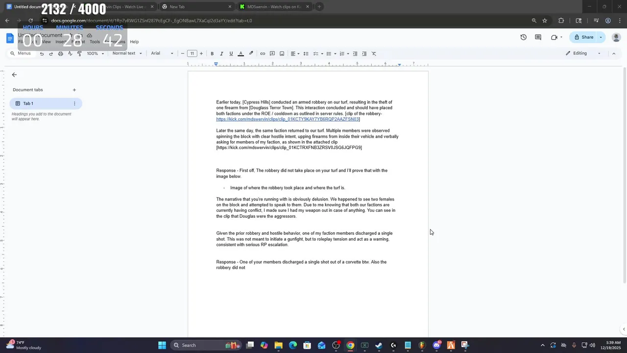
Task: Open the Arial font dropdown
Action: click(x=162, y=53)
